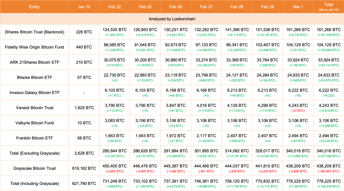This screenshot has height=191, width=344.
Task: Select the Valkyrie Bitcoin Fund row label
Action: 35,123
